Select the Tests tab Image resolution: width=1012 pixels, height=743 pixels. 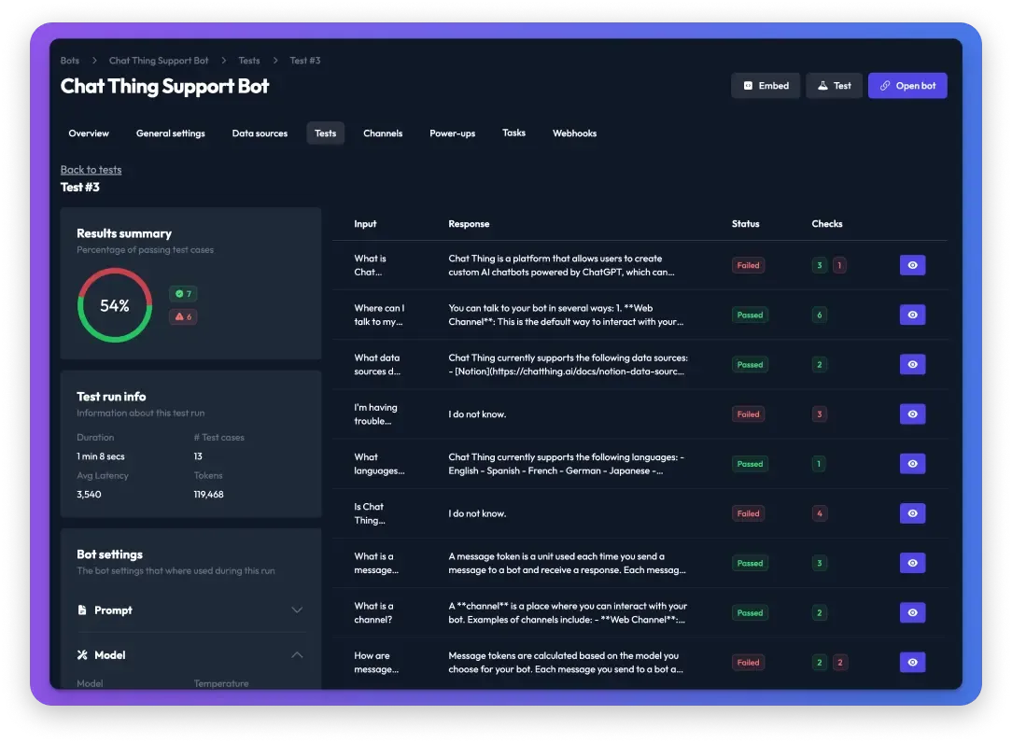(x=325, y=133)
